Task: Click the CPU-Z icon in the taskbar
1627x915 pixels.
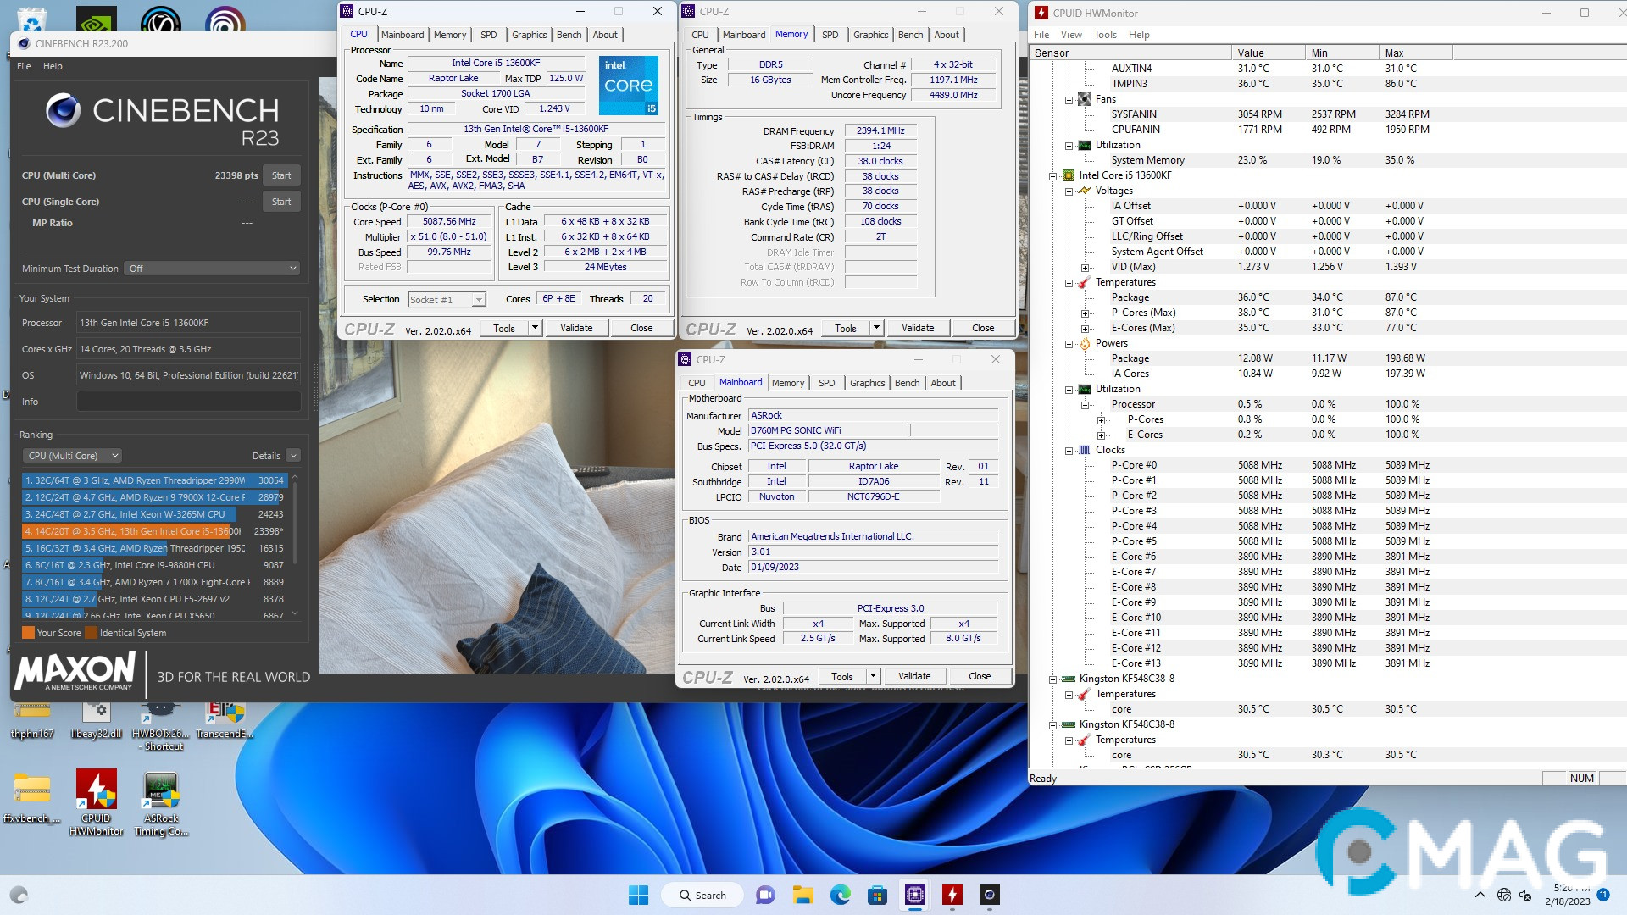Action: [914, 895]
